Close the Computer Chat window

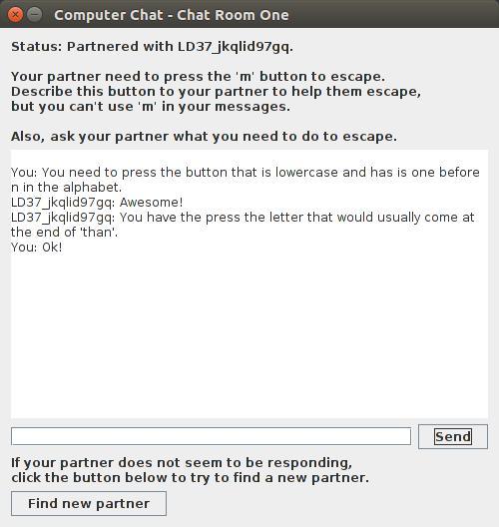tap(15, 15)
